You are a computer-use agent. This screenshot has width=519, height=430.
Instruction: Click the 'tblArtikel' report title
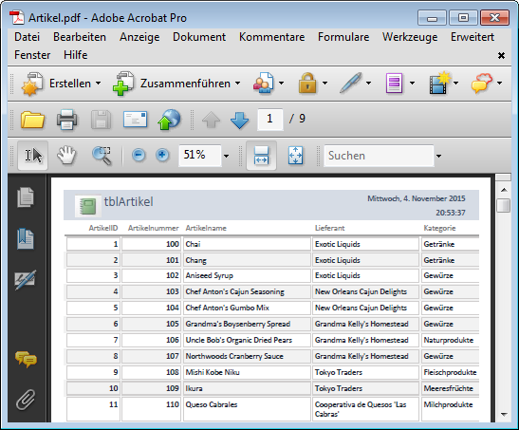[x=128, y=201]
